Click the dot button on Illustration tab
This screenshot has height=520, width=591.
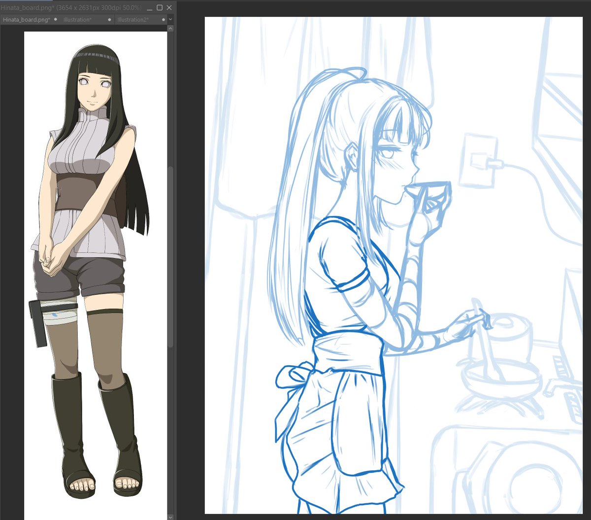(109, 20)
